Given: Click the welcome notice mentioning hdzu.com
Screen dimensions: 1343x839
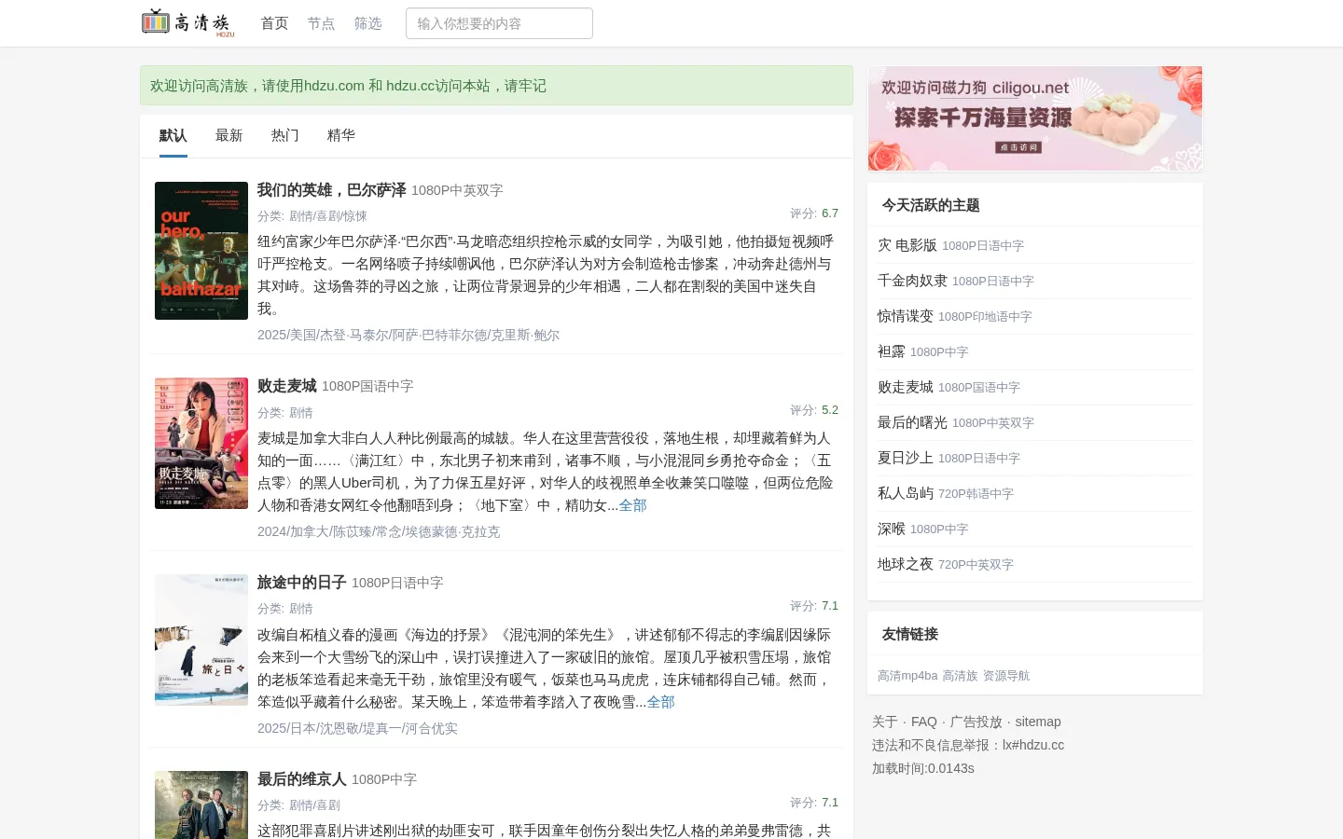Looking at the screenshot, I should pyautogui.click(x=496, y=86).
